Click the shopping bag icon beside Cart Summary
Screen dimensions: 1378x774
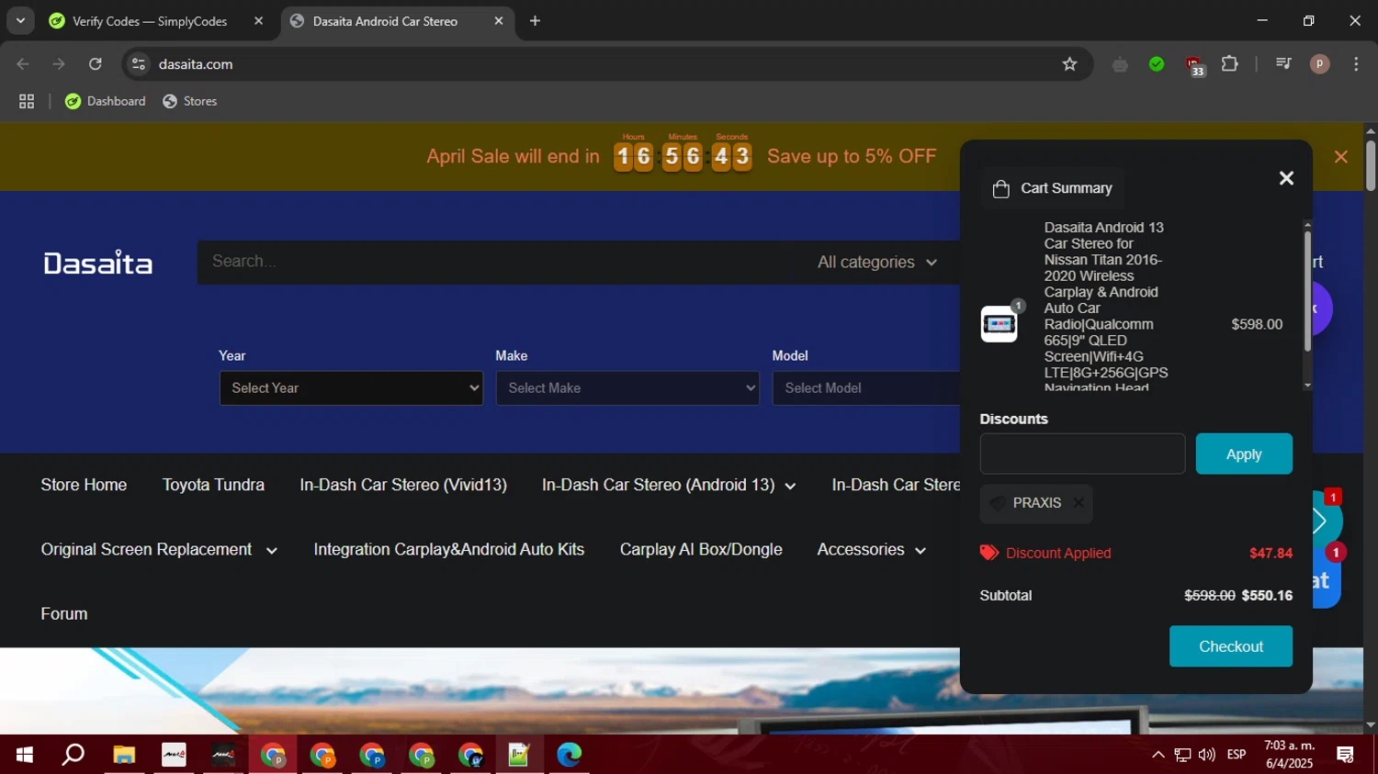(x=1001, y=189)
